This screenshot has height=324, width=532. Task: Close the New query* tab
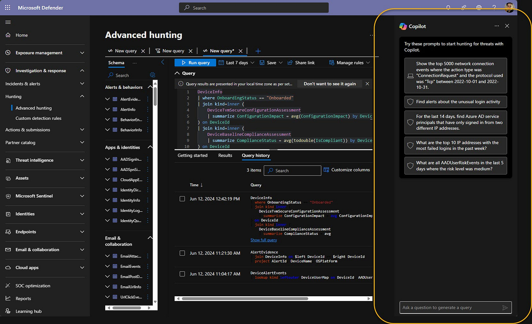pyautogui.click(x=240, y=51)
